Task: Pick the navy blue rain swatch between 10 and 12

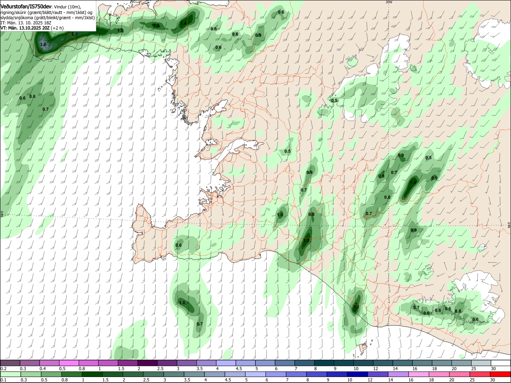Action: tap(358, 375)
